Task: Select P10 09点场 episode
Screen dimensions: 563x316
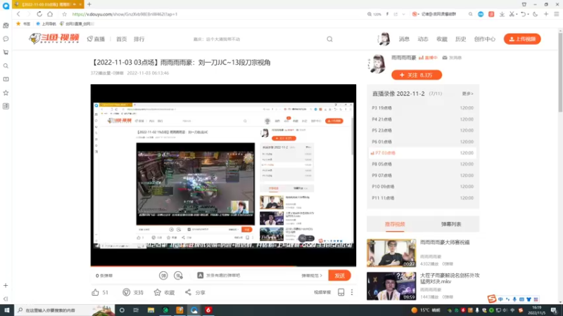Action: click(x=423, y=187)
